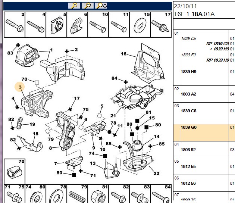Screen dimensions: 235x203
Task: Click row index 02 in parts list
Action: coord(176,89)
